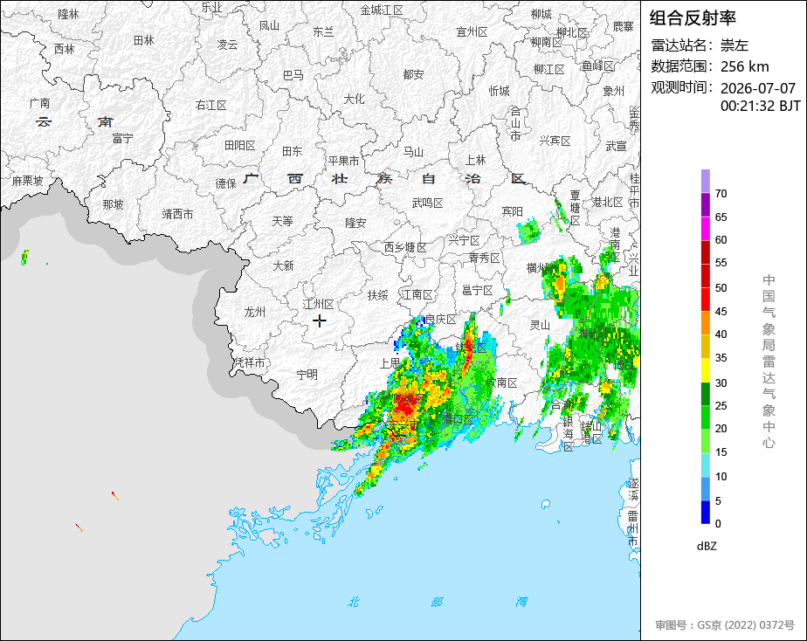
Task: Click the 凭祥市 map label
Action: (250, 362)
